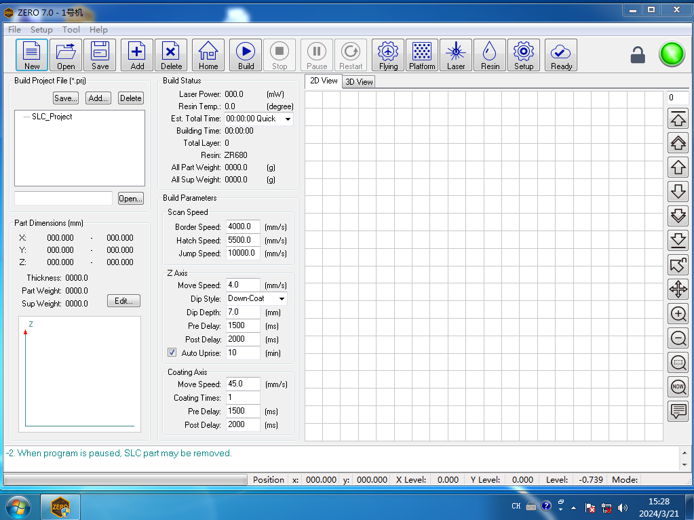Select the four-way move pan tool

point(678,289)
